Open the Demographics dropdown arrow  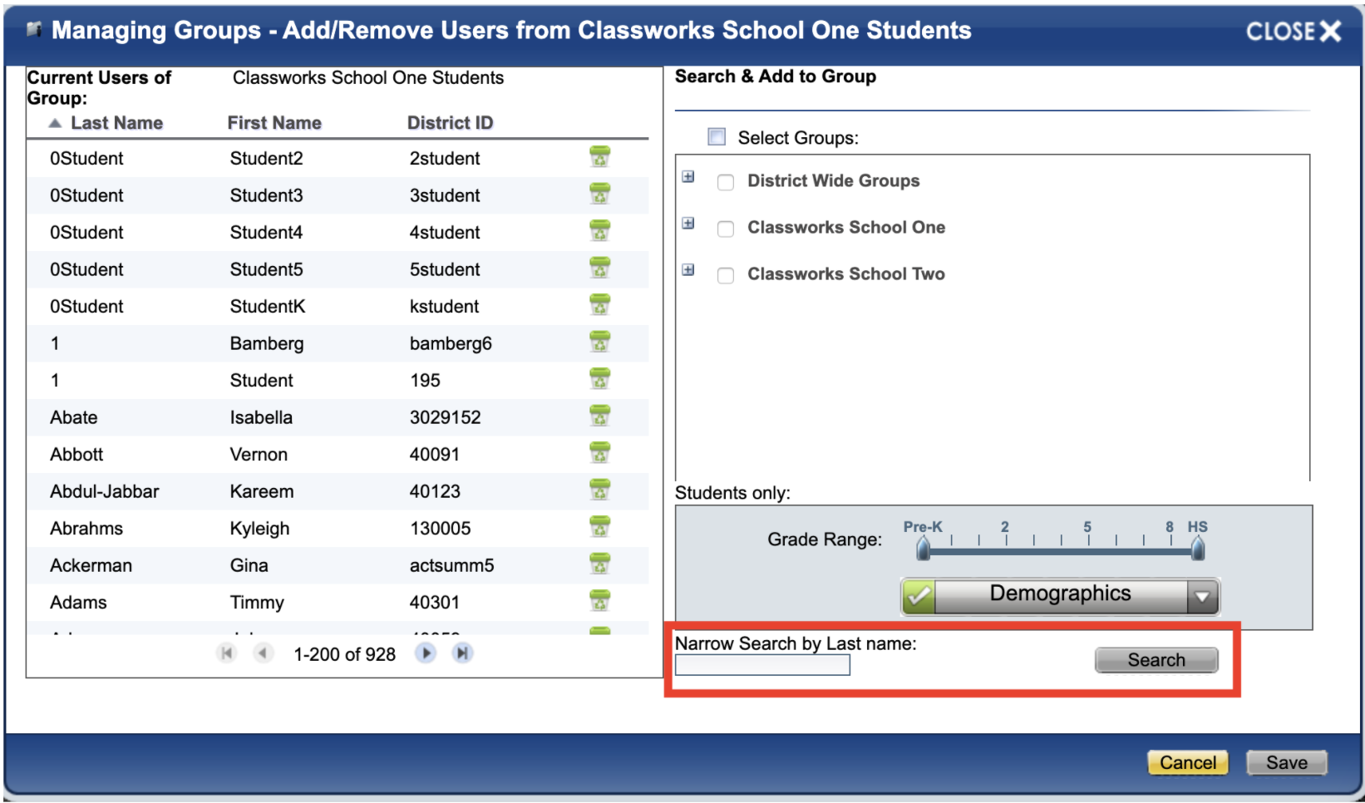click(x=1202, y=596)
